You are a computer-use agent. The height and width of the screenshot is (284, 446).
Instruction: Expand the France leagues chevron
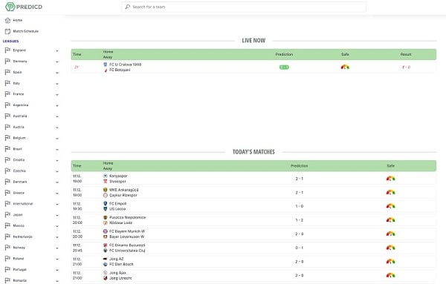[x=57, y=95]
